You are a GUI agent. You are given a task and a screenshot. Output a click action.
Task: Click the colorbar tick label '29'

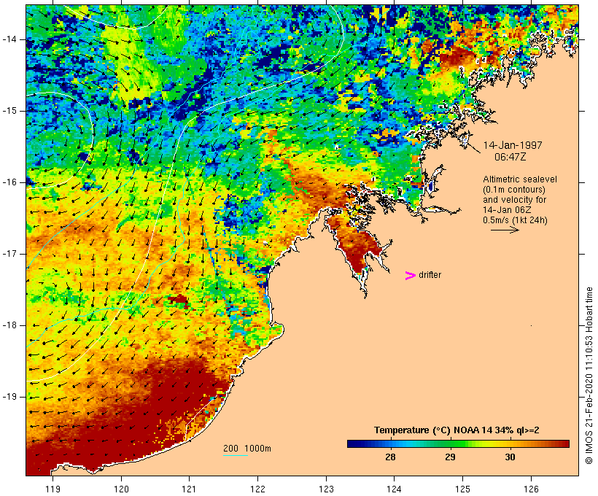point(450,457)
